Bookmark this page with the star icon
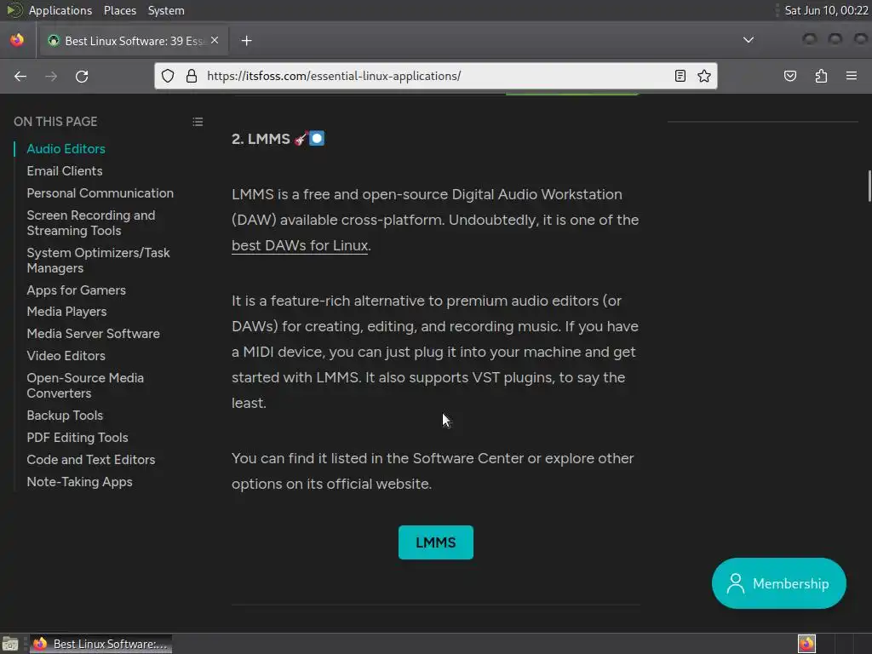872x654 pixels. click(704, 76)
